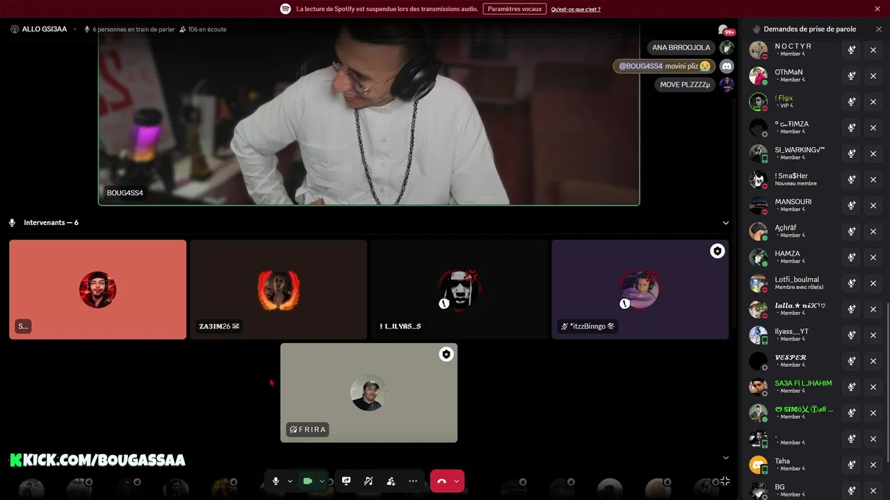Click the ° ҼŦIMZA entry in requests

click(x=792, y=124)
